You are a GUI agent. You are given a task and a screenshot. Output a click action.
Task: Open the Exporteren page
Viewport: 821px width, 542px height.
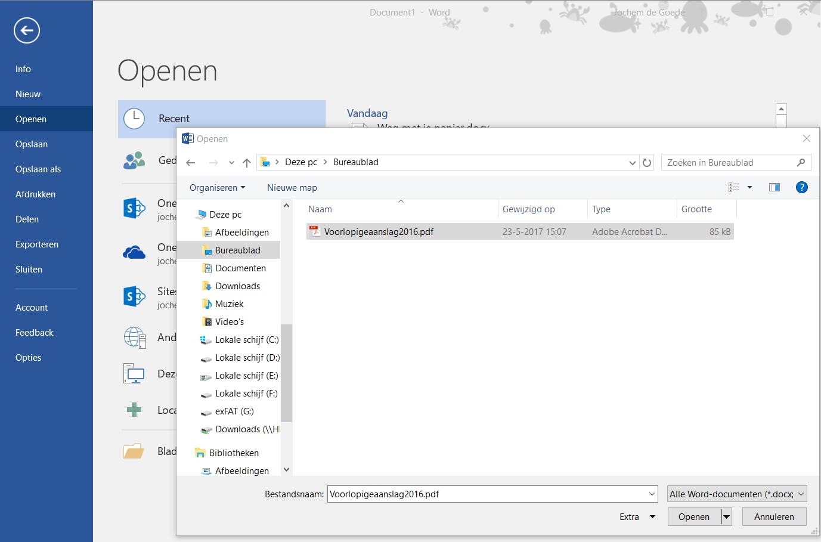(37, 244)
